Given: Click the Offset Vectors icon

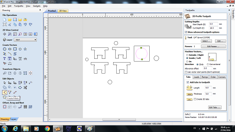Looking at the screenshot, I should click(4, 107).
